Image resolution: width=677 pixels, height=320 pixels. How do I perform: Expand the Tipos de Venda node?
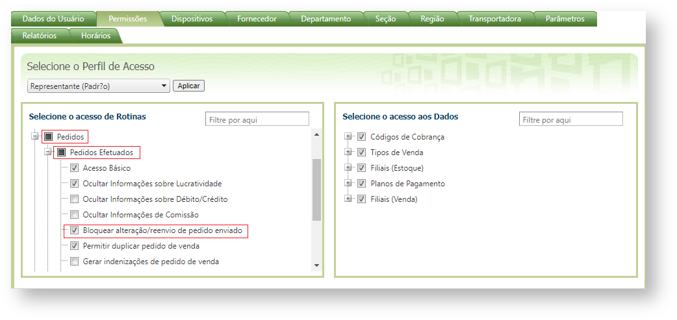348,153
